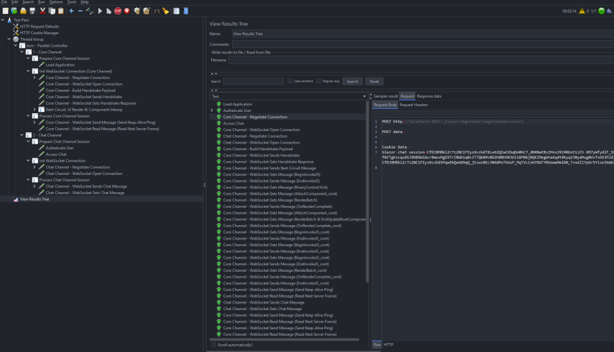Click the Search button
This screenshot has height=352, width=614.
click(352, 81)
